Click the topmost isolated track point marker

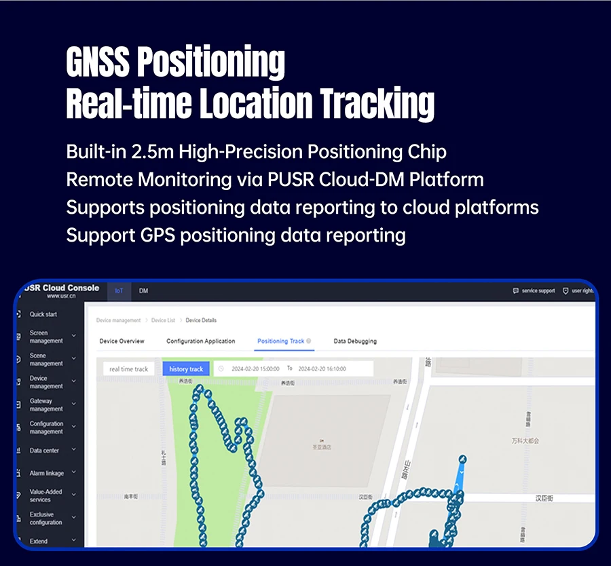pyautogui.click(x=463, y=459)
